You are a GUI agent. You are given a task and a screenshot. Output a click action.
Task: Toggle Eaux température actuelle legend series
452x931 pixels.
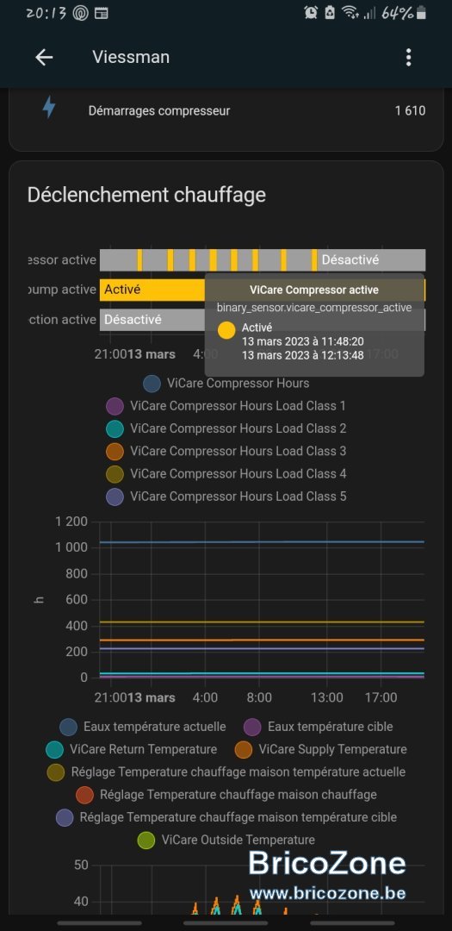(143, 727)
